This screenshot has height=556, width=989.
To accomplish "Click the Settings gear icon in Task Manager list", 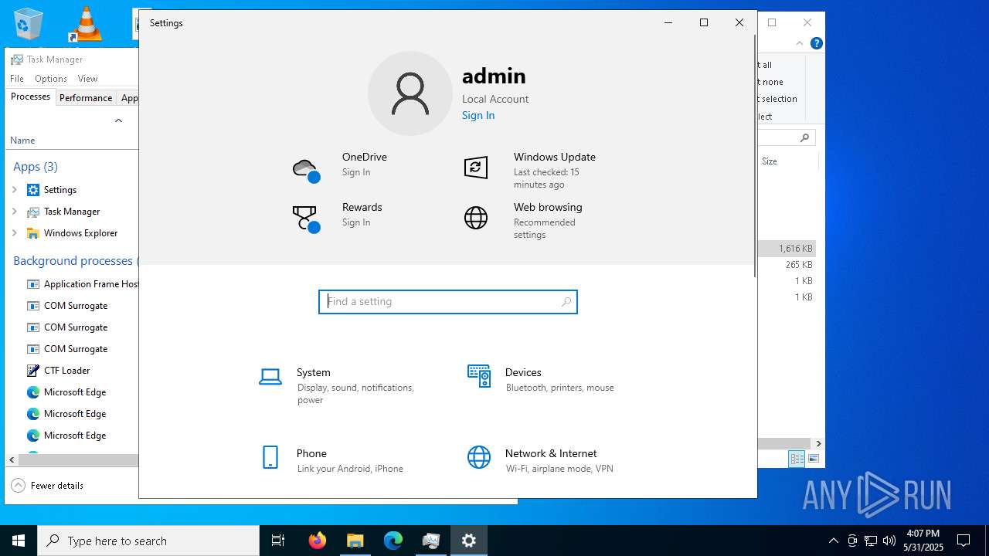I will point(33,190).
